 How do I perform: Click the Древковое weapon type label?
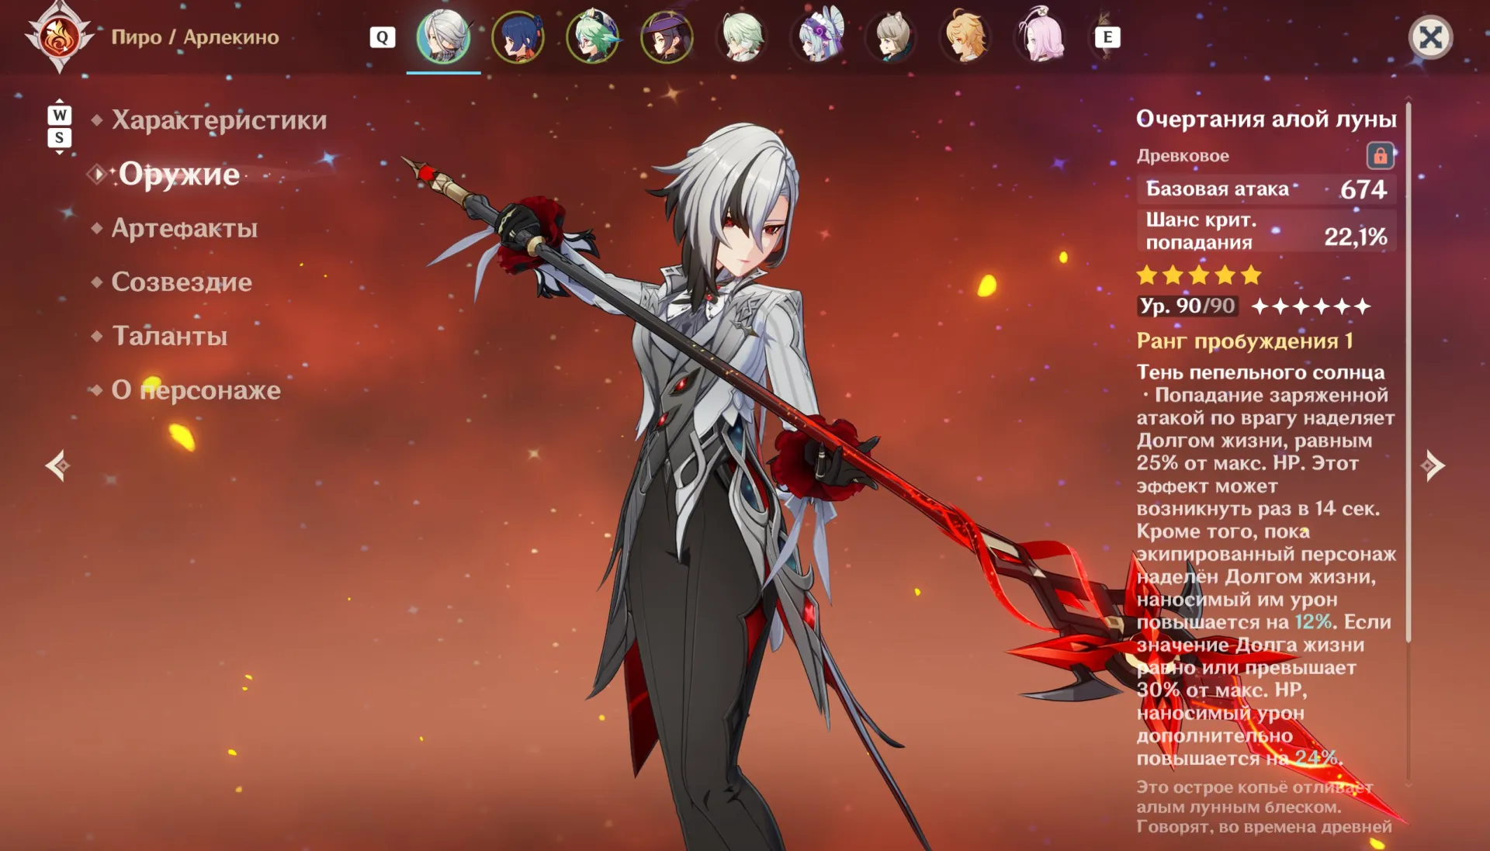[x=1183, y=155]
